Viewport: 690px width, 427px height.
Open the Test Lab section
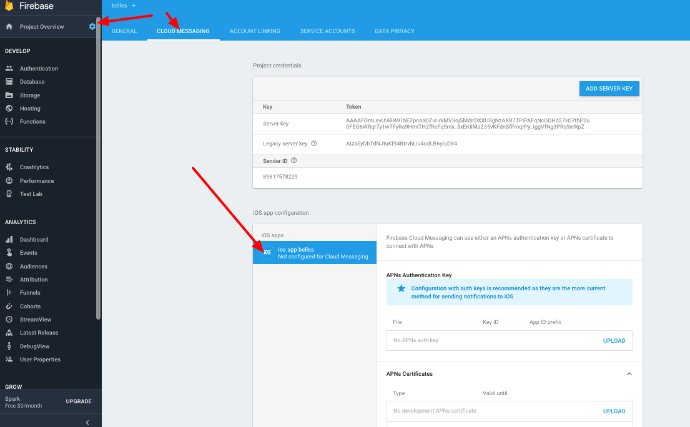[31, 194]
